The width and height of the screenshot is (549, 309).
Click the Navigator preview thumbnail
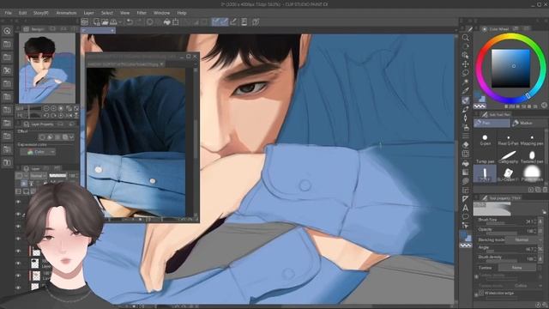tap(47, 69)
